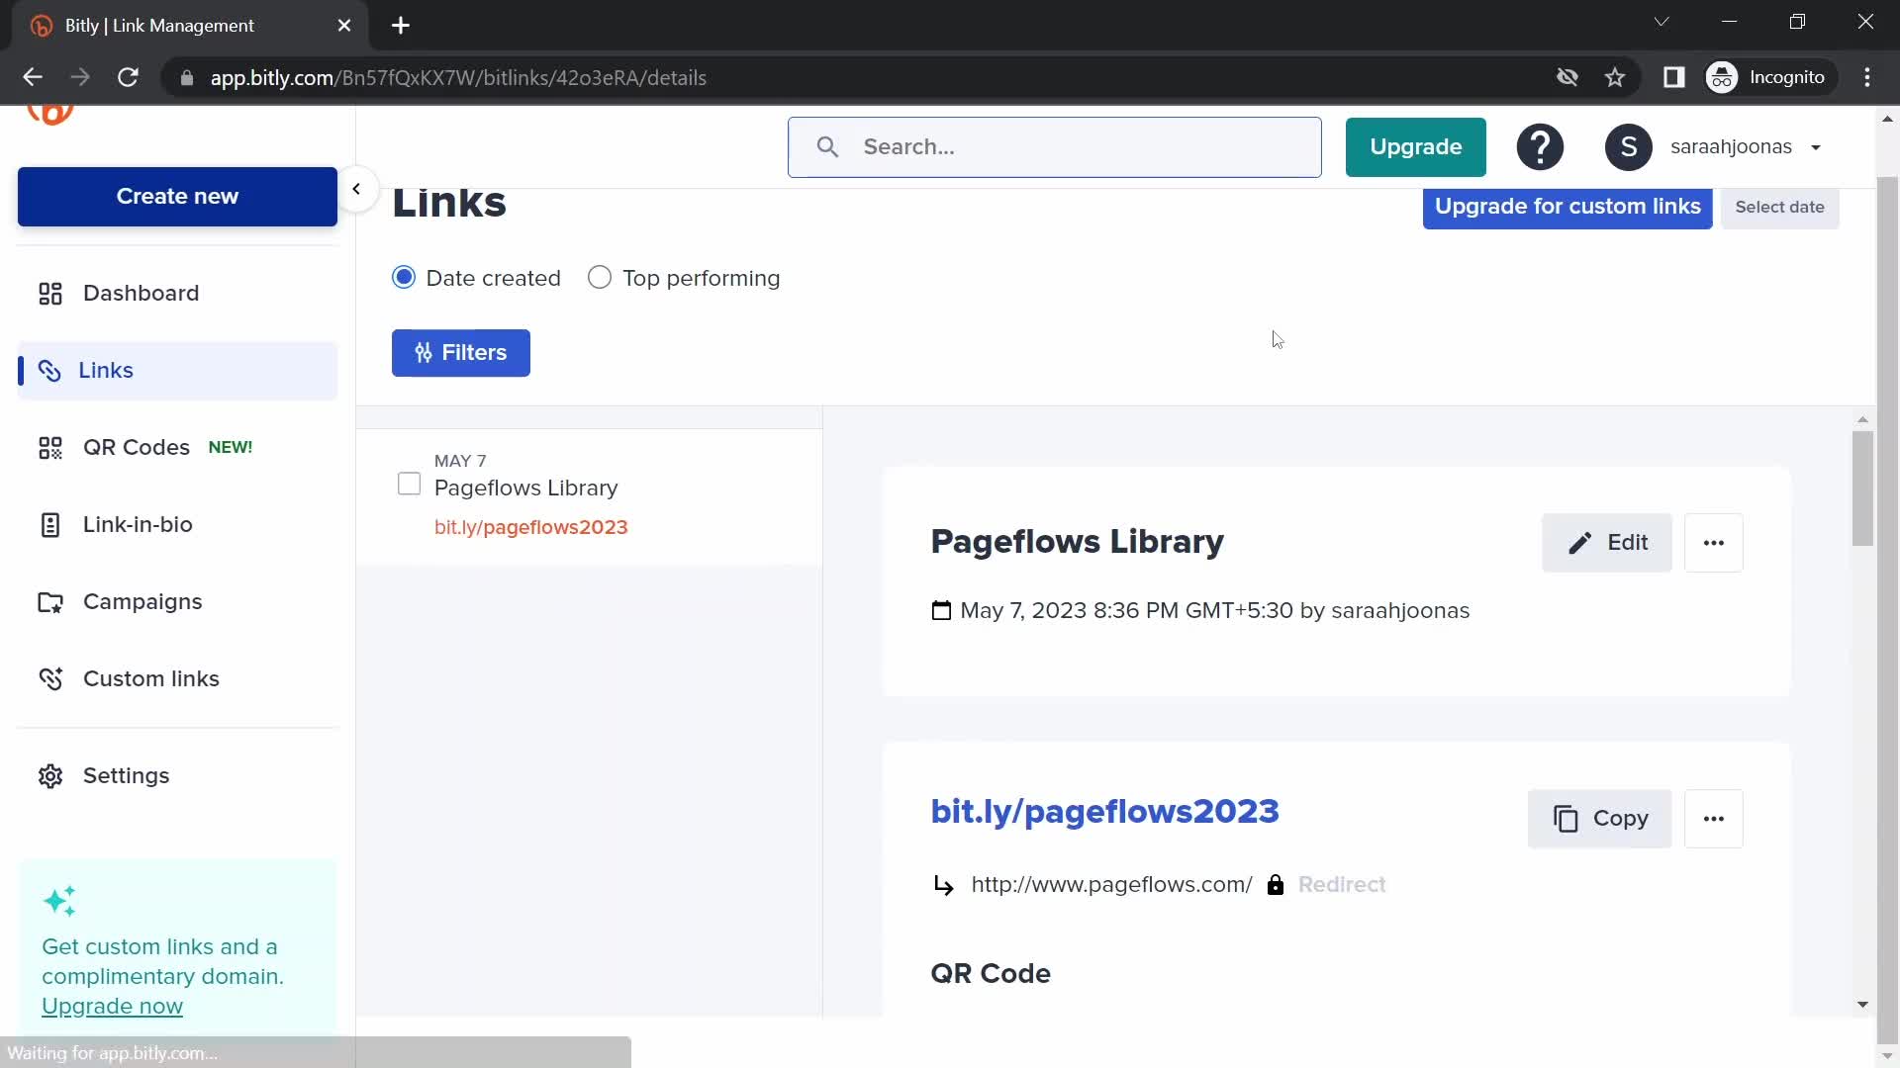Screen dimensions: 1900x1068
Task: Click the calendar icon by creation date
Action: click(x=941, y=610)
